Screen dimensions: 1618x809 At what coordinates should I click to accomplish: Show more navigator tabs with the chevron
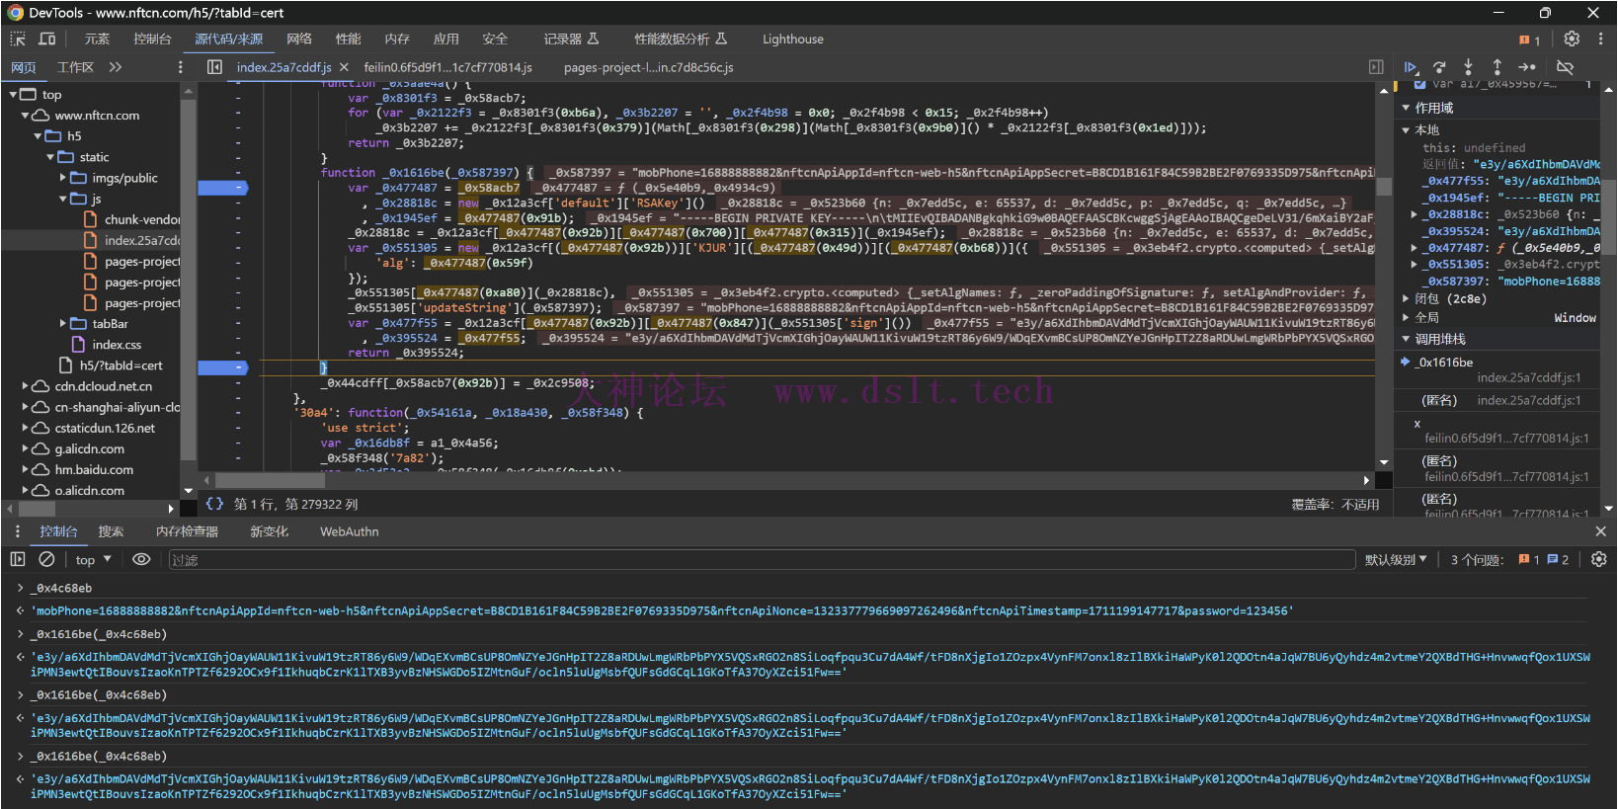tap(116, 67)
